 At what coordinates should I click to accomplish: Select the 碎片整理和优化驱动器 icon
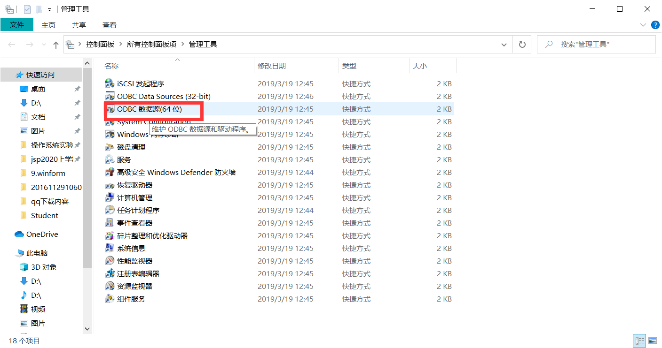[x=110, y=235]
